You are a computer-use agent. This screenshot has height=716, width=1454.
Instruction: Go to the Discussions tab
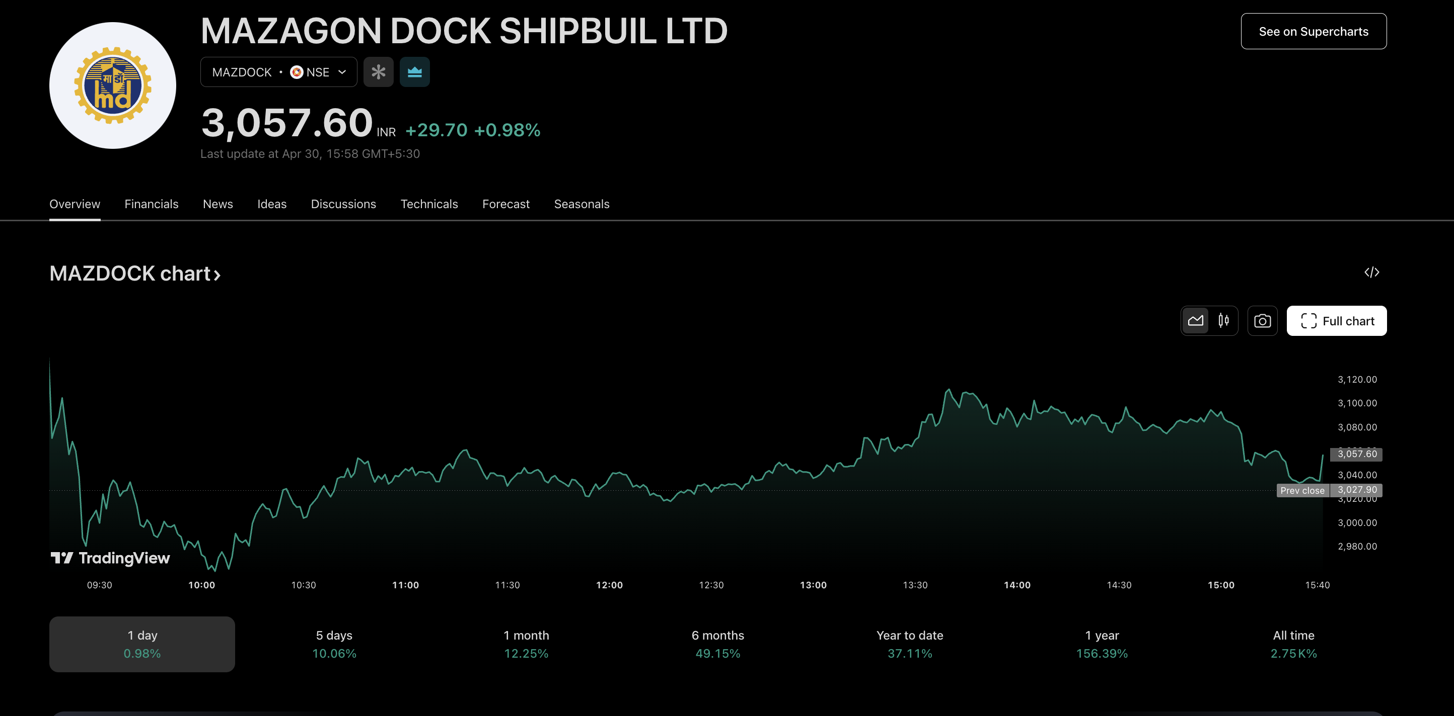[343, 204]
